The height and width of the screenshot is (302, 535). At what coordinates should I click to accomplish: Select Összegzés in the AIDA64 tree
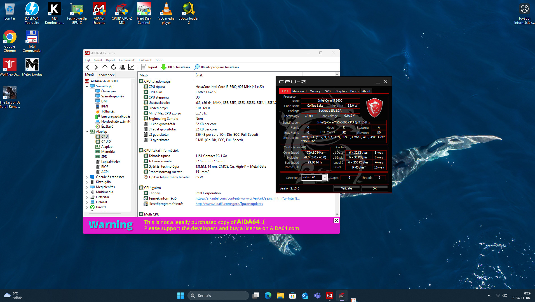point(109,91)
